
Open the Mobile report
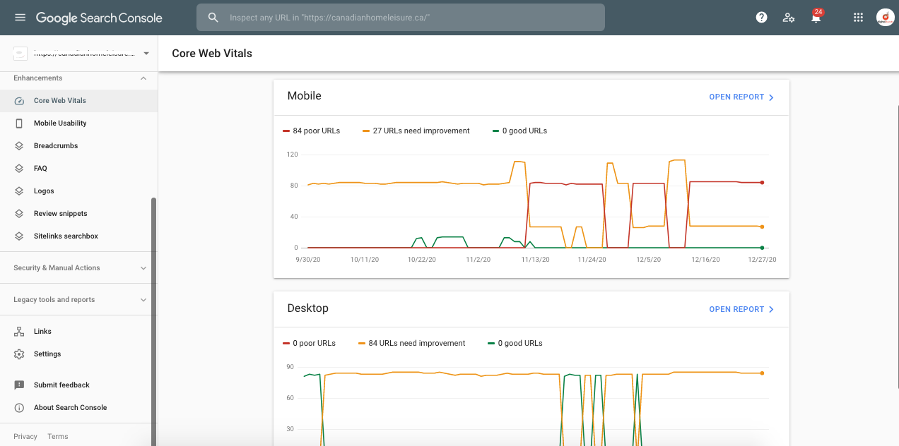tap(741, 97)
